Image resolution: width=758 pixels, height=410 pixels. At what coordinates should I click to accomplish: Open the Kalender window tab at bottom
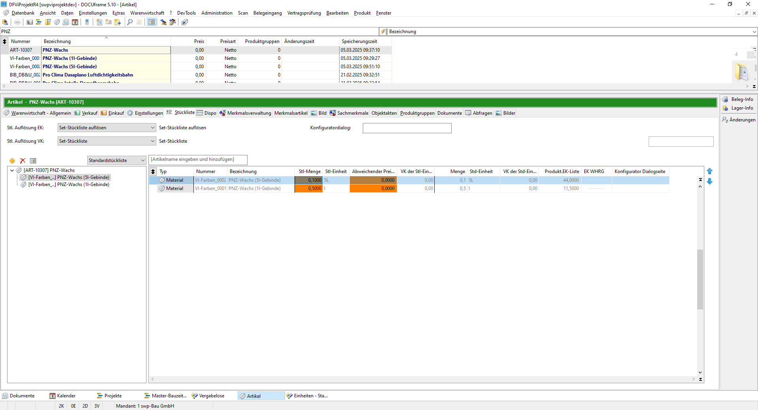pos(63,396)
